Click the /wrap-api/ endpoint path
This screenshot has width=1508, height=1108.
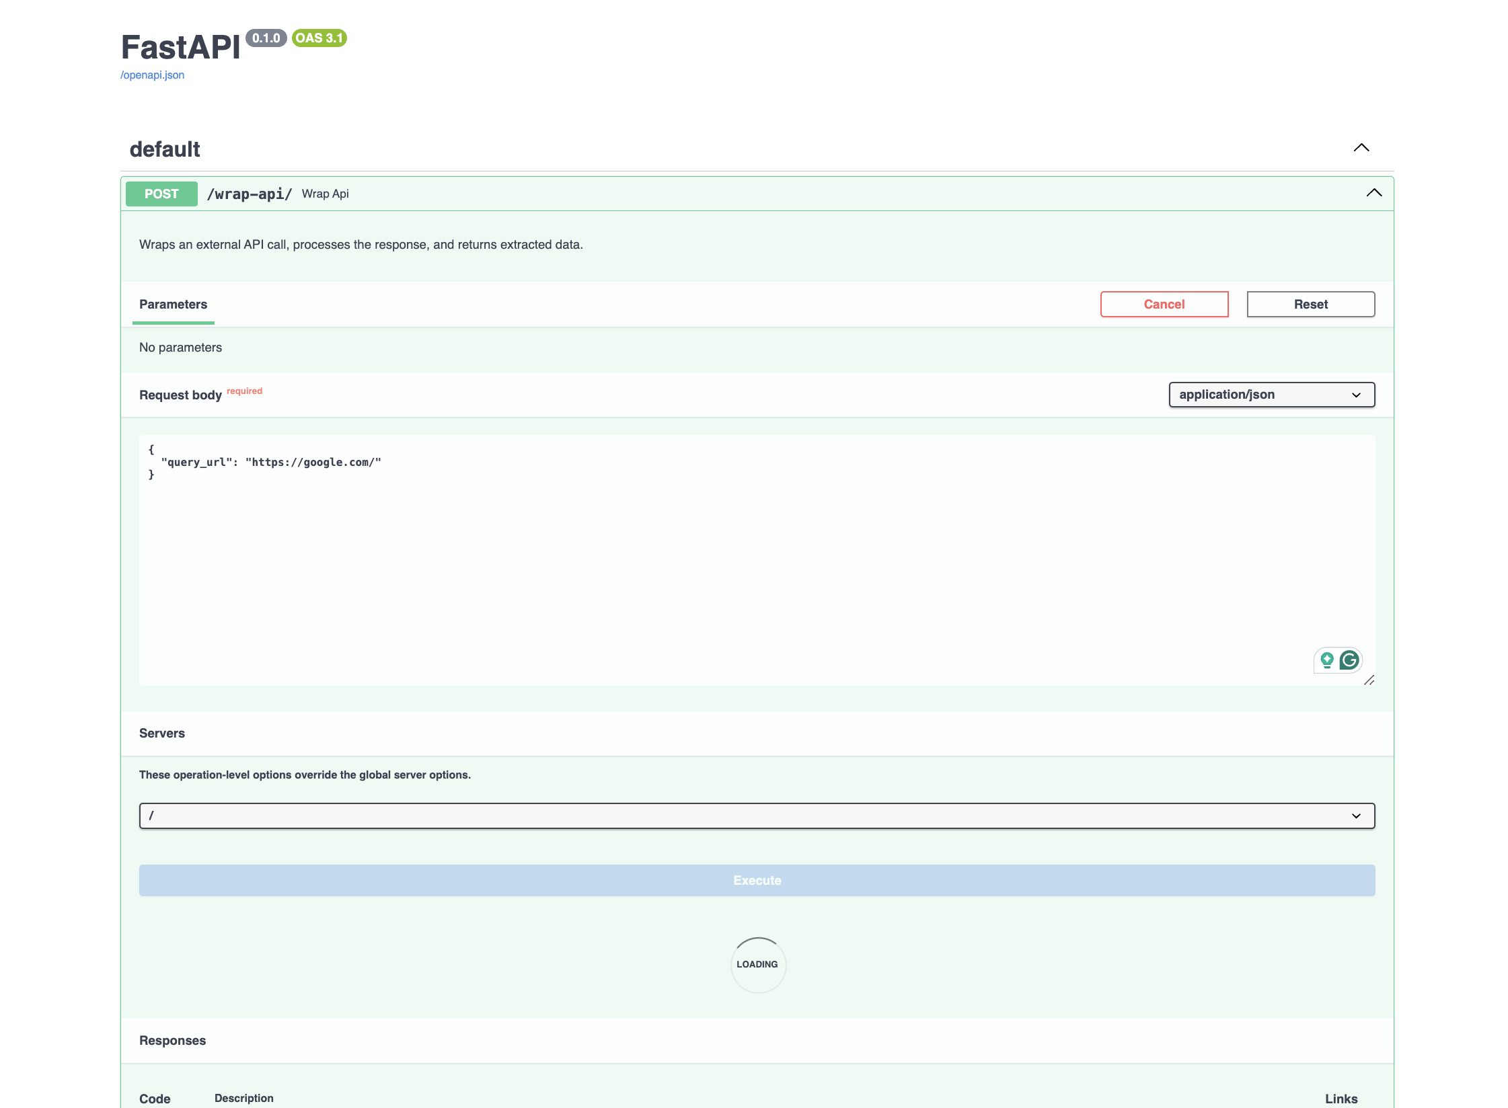250,194
